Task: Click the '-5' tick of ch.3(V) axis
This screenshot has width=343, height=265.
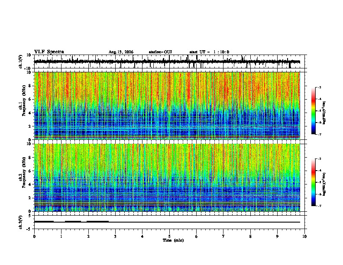Action: (x=29, y=229)
